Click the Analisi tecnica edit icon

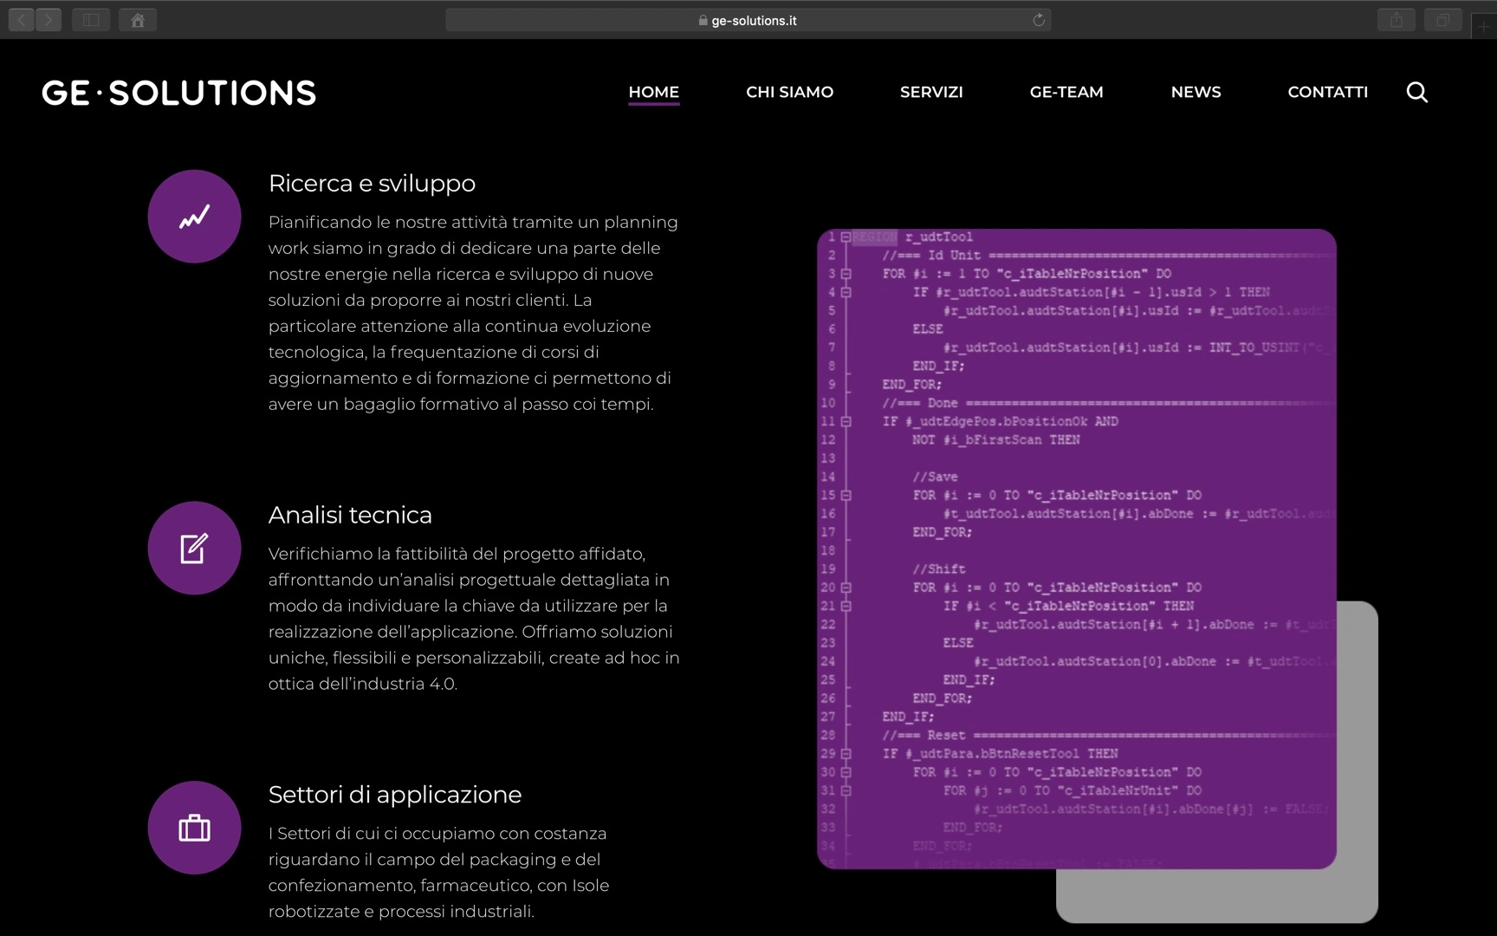[194, 548]
